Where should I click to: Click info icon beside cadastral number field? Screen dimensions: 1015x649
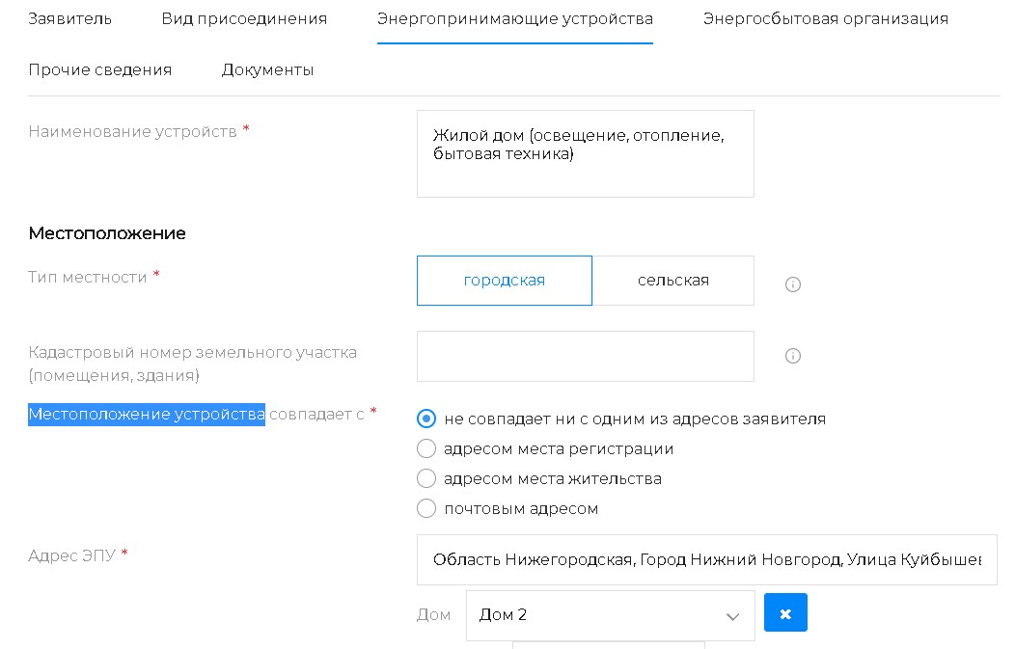(793, 356)
